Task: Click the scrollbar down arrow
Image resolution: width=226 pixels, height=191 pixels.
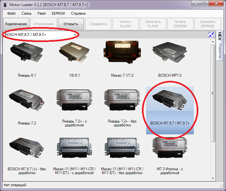Action: 213,179
